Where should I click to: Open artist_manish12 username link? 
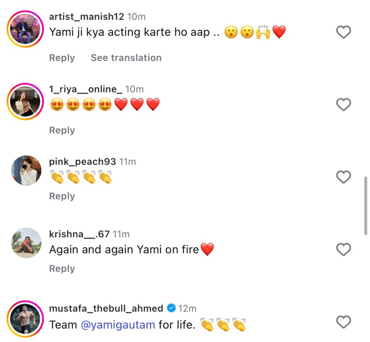pyautogui.click(x=86, y=17)
